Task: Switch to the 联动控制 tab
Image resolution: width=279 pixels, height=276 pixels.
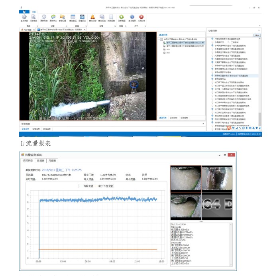Action: pos(184,118)
